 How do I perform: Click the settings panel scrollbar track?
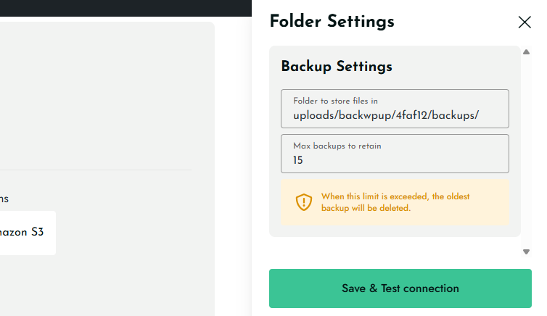click(526, 151)
